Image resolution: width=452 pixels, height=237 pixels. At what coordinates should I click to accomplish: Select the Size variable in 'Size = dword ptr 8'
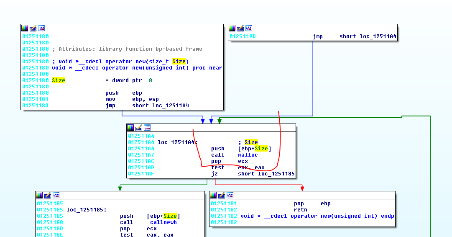click(x=59, y=80)
